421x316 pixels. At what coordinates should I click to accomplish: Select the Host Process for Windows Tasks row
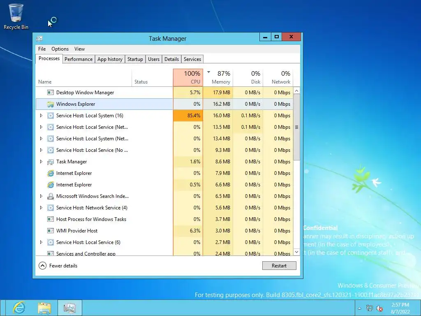[x=164, y=219]
